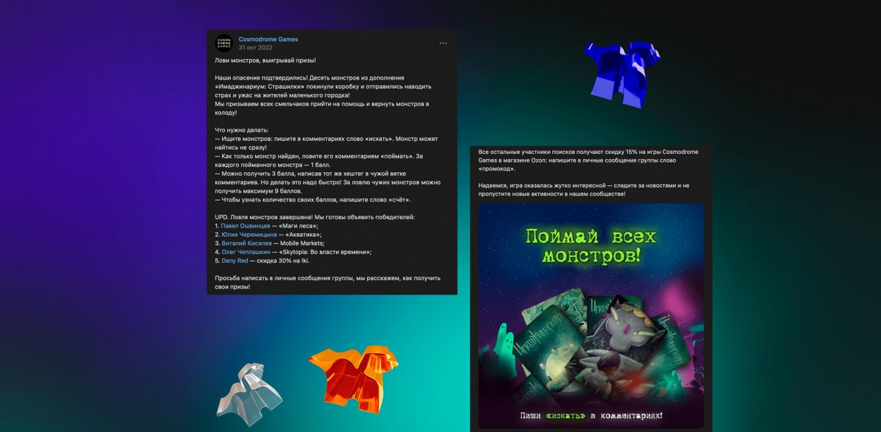
Task: Click the Все остальные участники поисков paragraph
Action: (x=588, y=160)
